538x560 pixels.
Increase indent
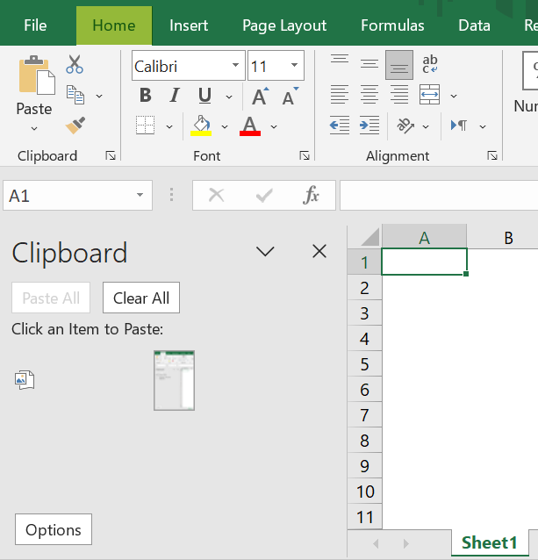(369, 125)
